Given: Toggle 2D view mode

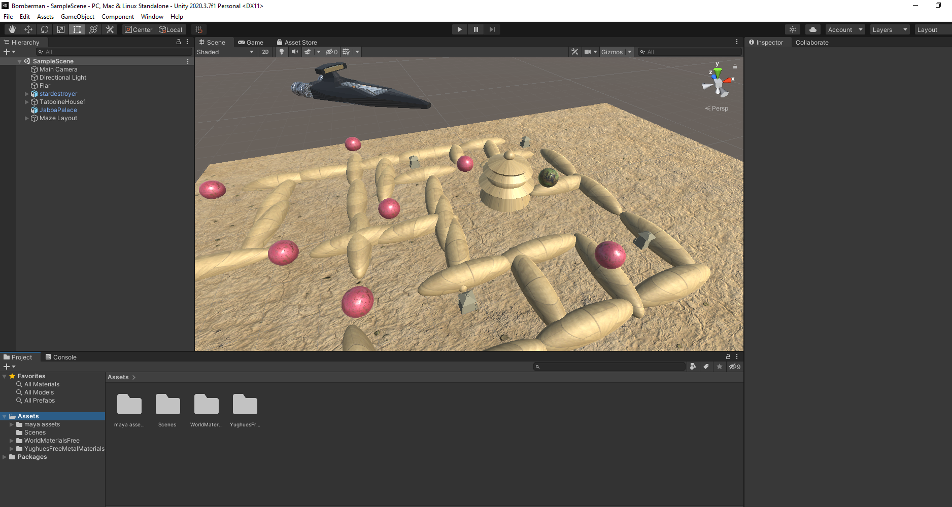Looking at the screenshot, I should click(265, 52).
